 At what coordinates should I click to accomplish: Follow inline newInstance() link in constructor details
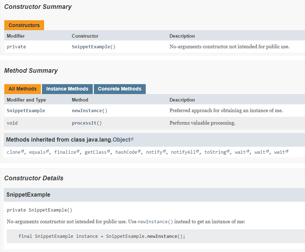(x=155, y=222)
